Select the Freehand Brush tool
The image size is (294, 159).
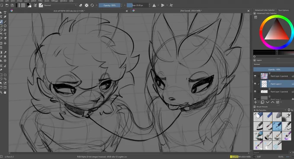[1, 22]
